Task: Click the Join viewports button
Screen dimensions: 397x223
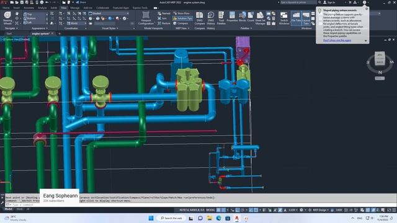Action: pos(163,19)
